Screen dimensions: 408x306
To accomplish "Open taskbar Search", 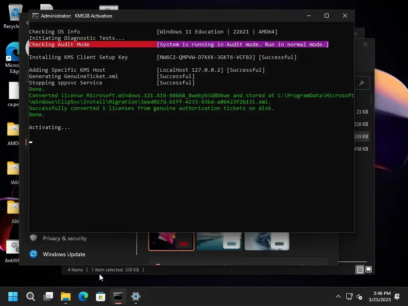I will pos(30,296).
